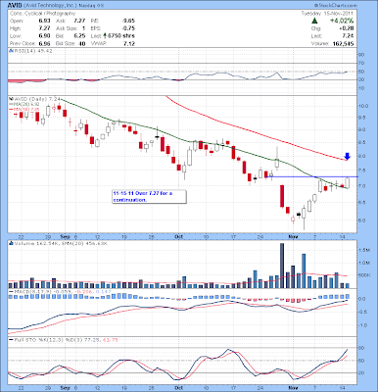Screen dimensions: 378x392
Task: Click the Bid Size value 40
Action: pos(82,43)
